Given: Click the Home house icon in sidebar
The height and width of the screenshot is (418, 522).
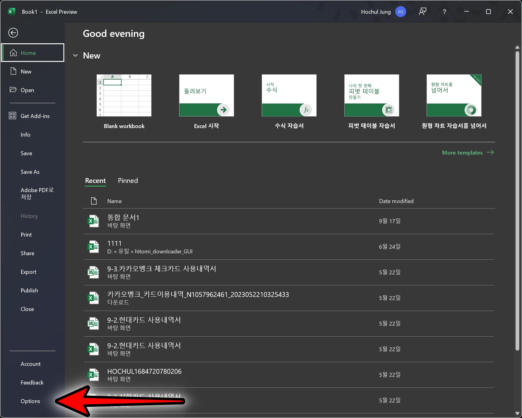Looking at the screenshot, I should click(13, 53).
